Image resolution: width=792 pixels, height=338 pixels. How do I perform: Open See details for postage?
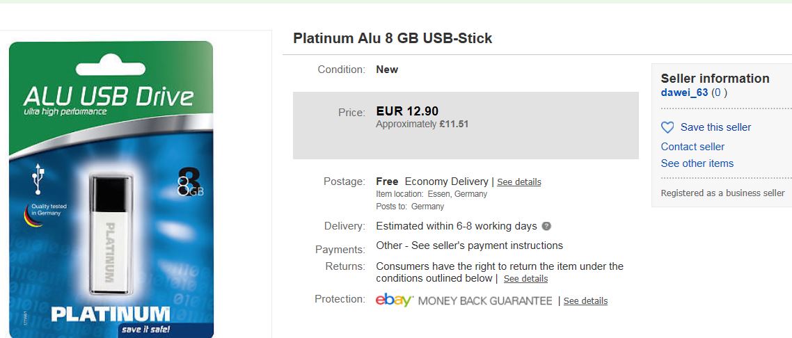(518, 182)
